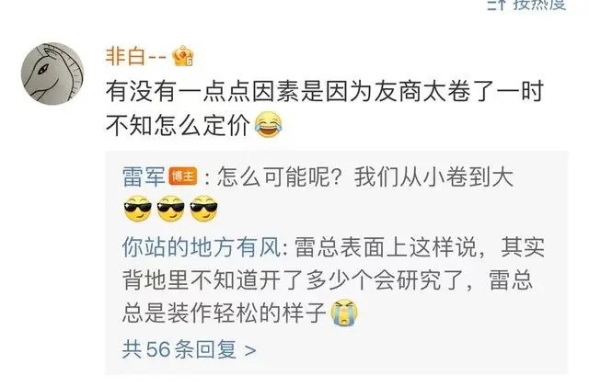589x387 pixels.
Task: Tap the last sunglasses emoji
Action: (204, 209)
